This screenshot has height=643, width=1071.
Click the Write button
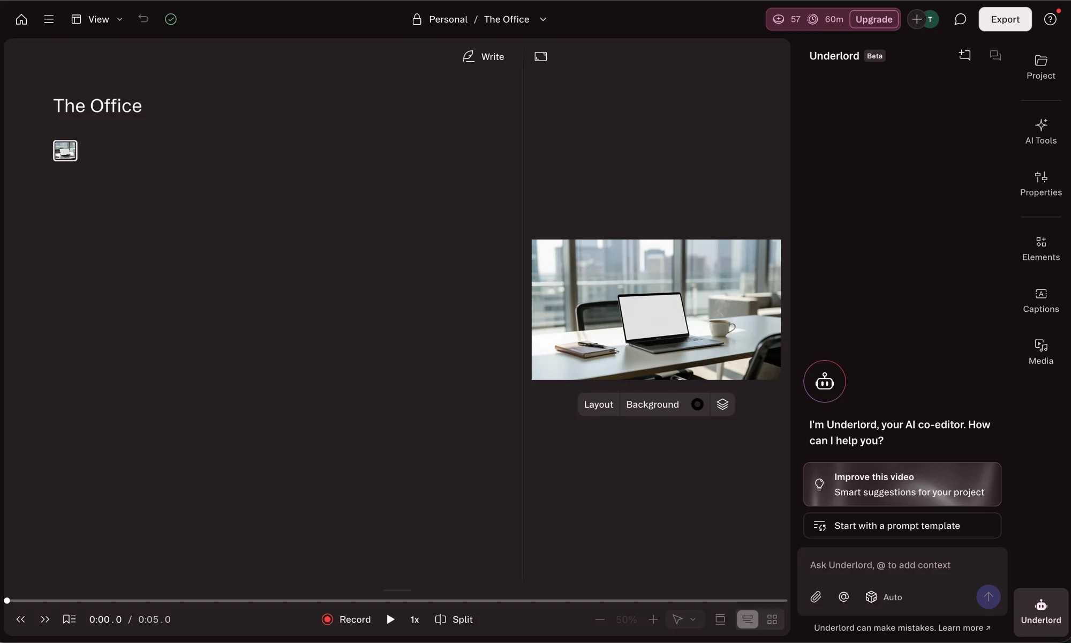coord(484,56)
